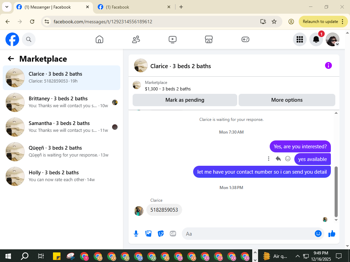The height and width of the screenshot is (262, 350).
Task: Open the emoji picker in message box
Action: click(318, 234)
